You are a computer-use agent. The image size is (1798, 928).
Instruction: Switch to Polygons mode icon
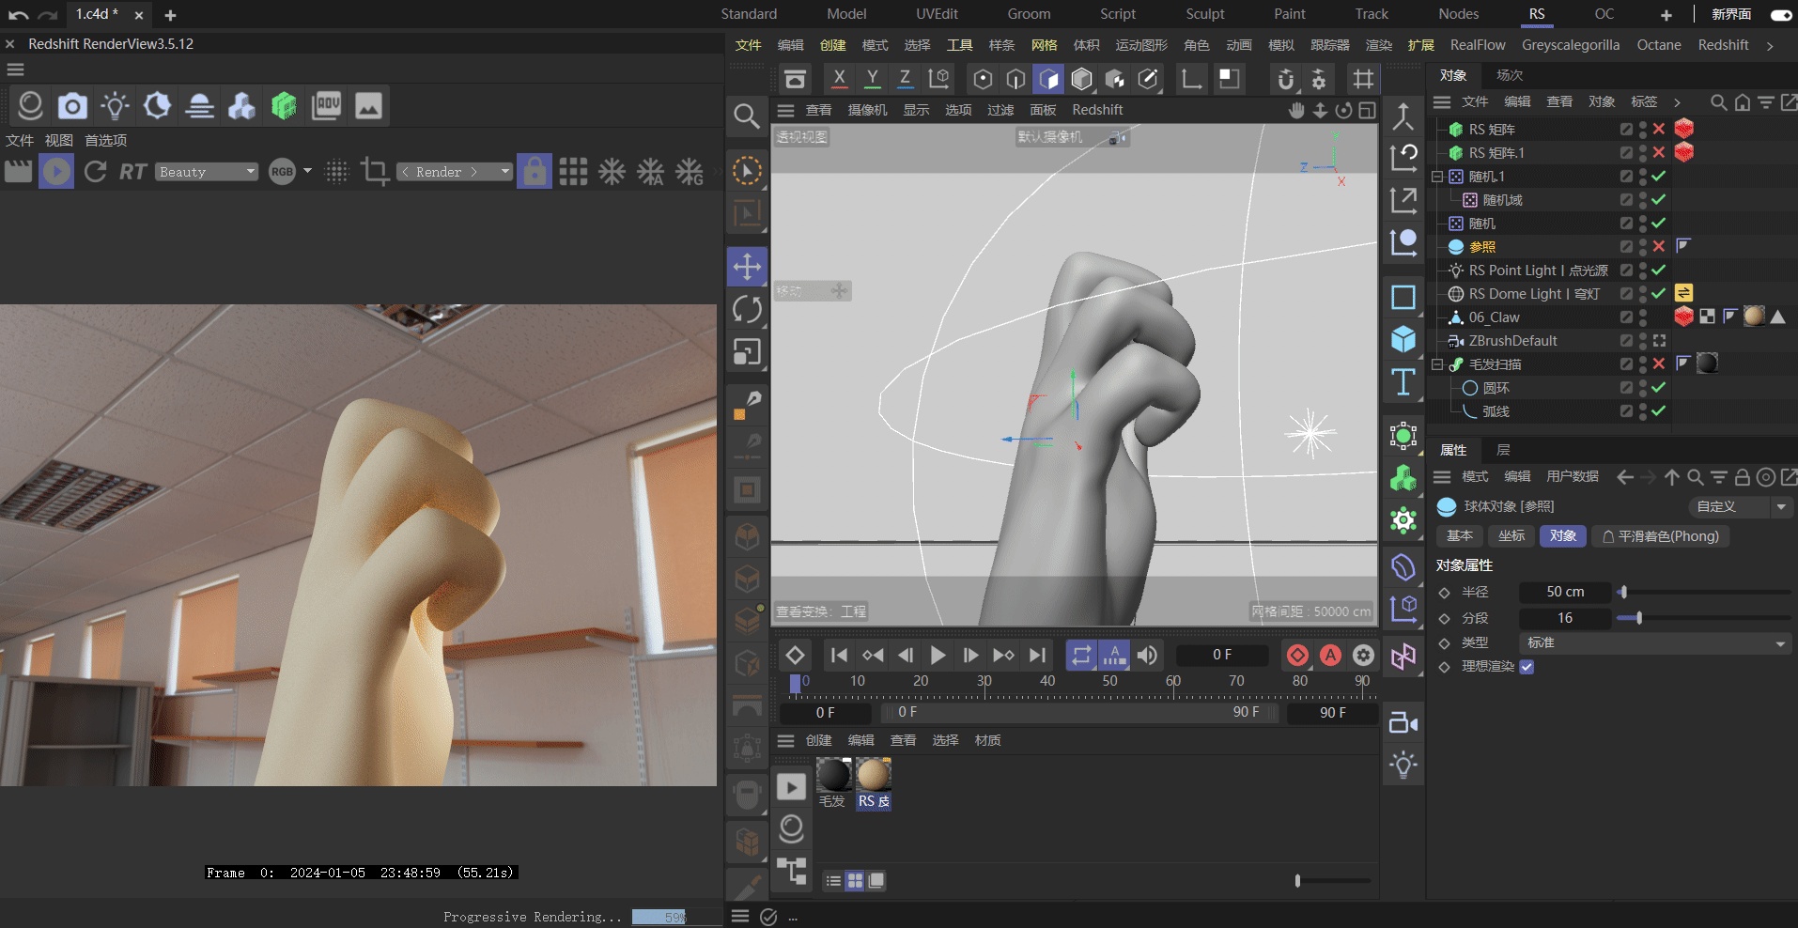click(x=1048, y=79)
